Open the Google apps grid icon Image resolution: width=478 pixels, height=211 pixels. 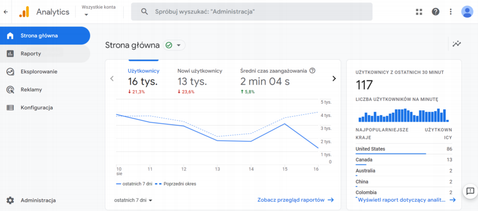(419, 12)
